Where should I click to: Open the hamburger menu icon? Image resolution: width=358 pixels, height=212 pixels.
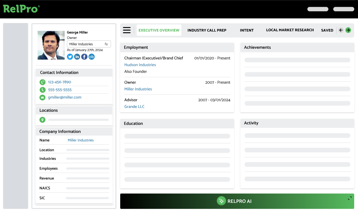pyautogui.click(x=127, y=30)
